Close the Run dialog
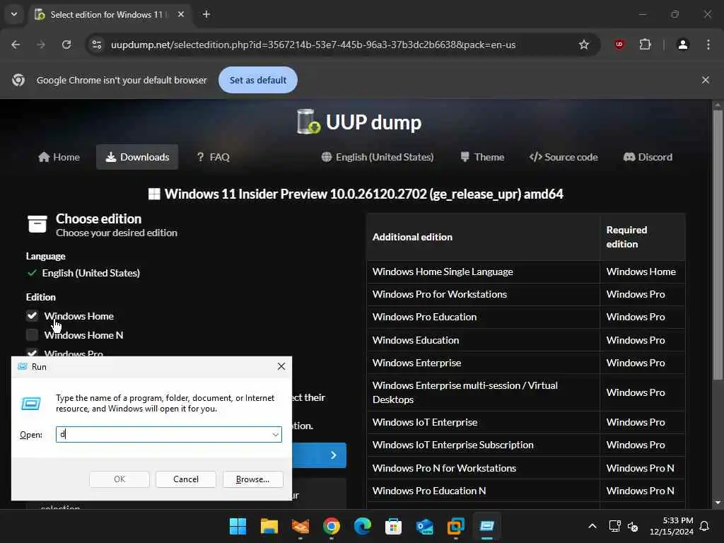Image resolution: width=724 pixels, height=543 pixels. point(281,366)
